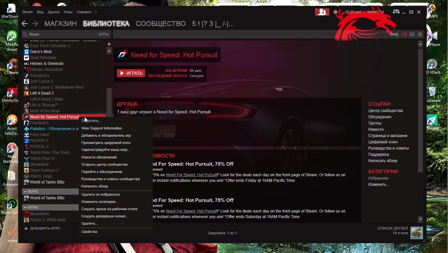The width and height of the screenshot is (448, 253).
Task: Click the Goat Simulator game icon
Action: point(27,58)
